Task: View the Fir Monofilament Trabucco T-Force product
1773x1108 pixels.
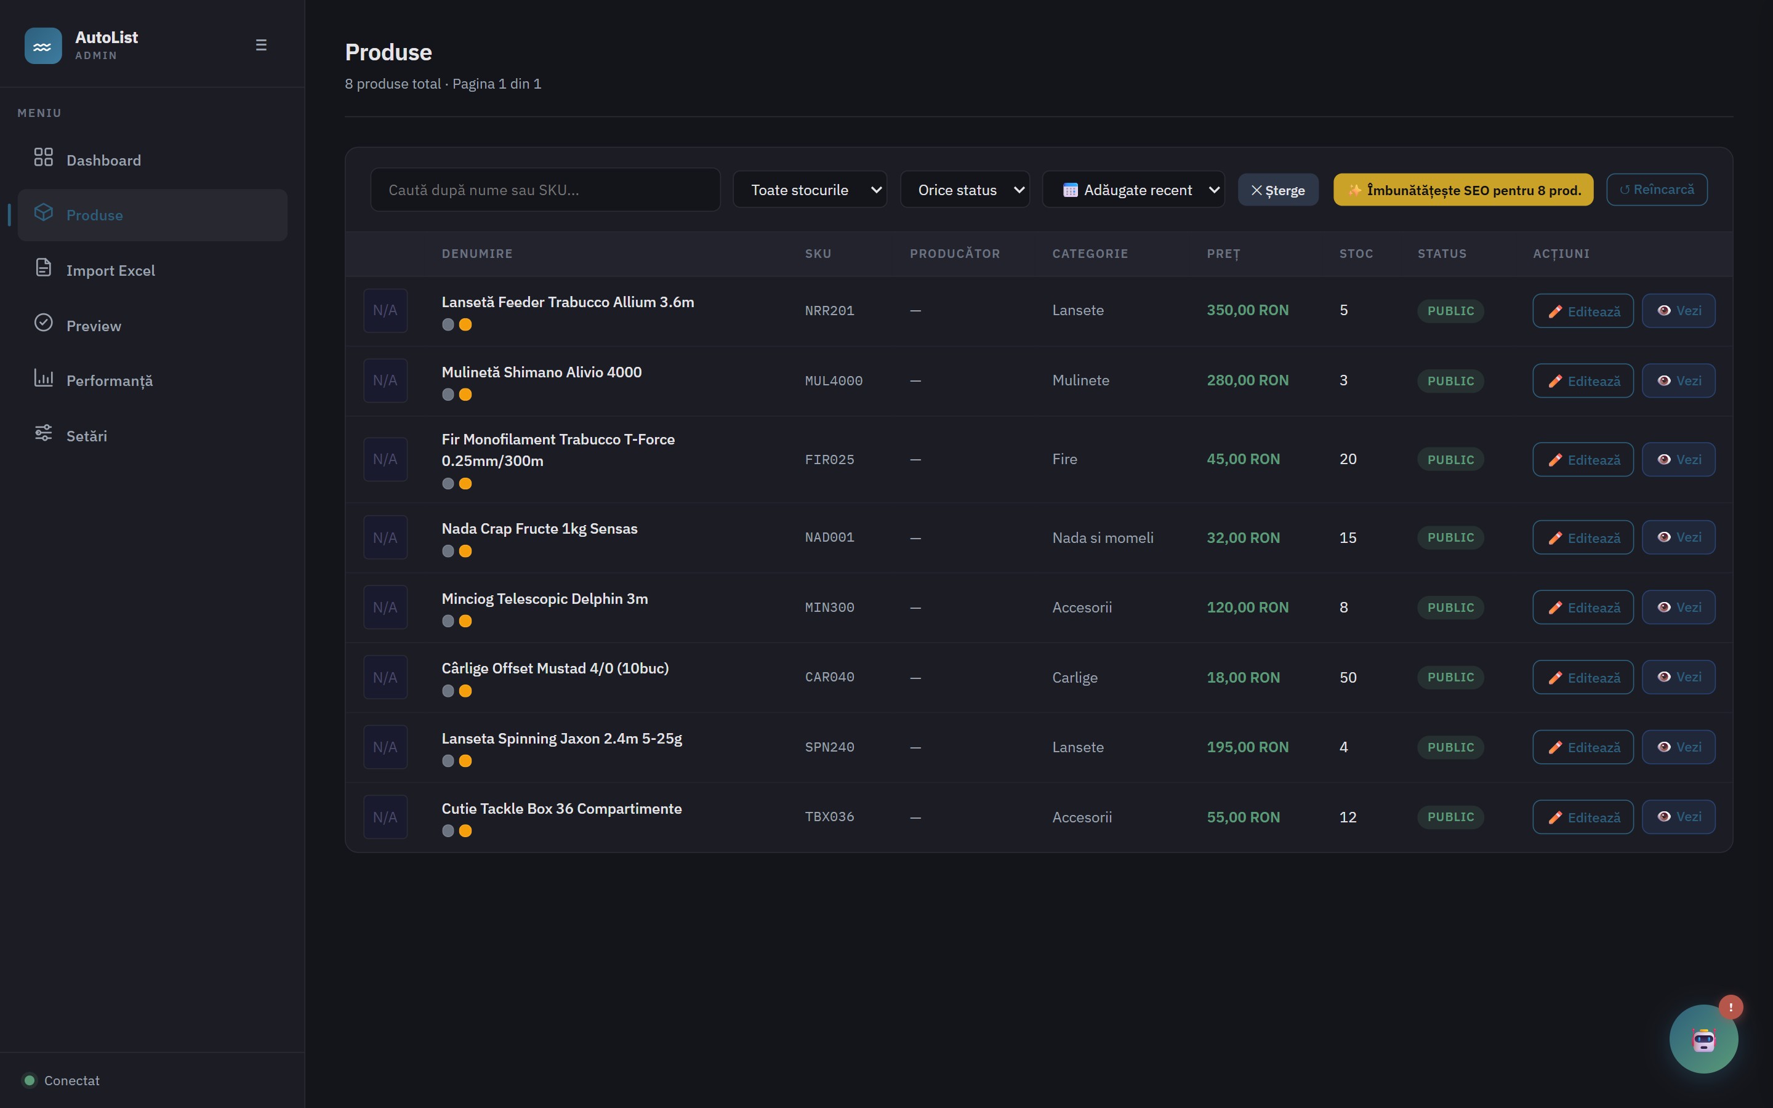Action: (x=1678, y=459)
